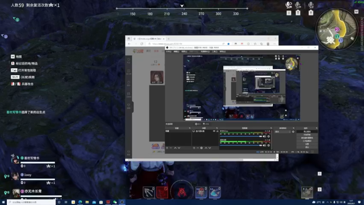Select the red disabled skill slot
The height and width of the screenshot is (205, 364).
(162, 192)
